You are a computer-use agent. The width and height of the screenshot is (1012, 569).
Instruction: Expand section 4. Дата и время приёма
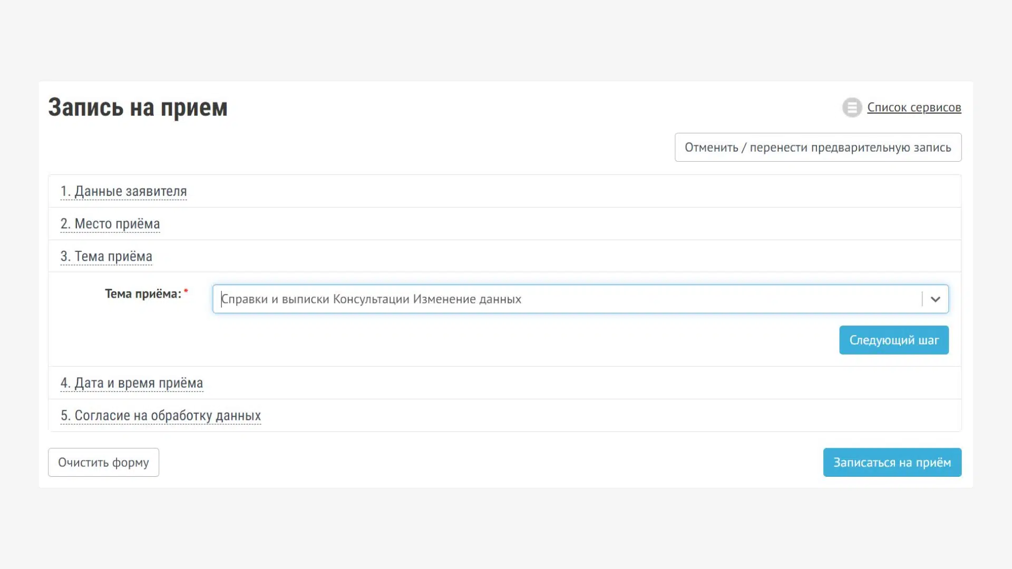[x=131, y=383]
